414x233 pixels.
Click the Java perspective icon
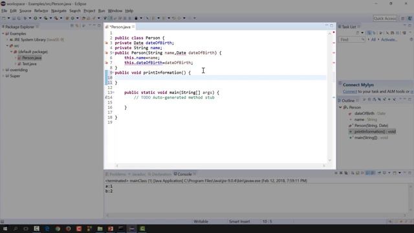pos(409,18)
